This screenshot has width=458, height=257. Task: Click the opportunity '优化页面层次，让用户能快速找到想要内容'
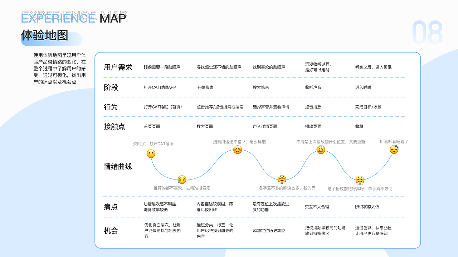pyautogui.click(x=162, y=231)
